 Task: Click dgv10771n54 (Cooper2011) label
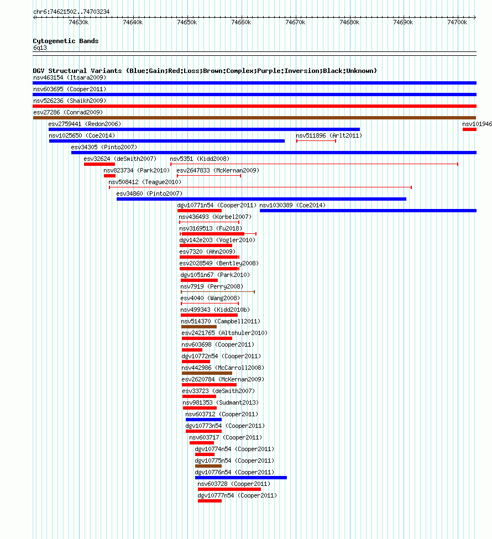(217, 205)
